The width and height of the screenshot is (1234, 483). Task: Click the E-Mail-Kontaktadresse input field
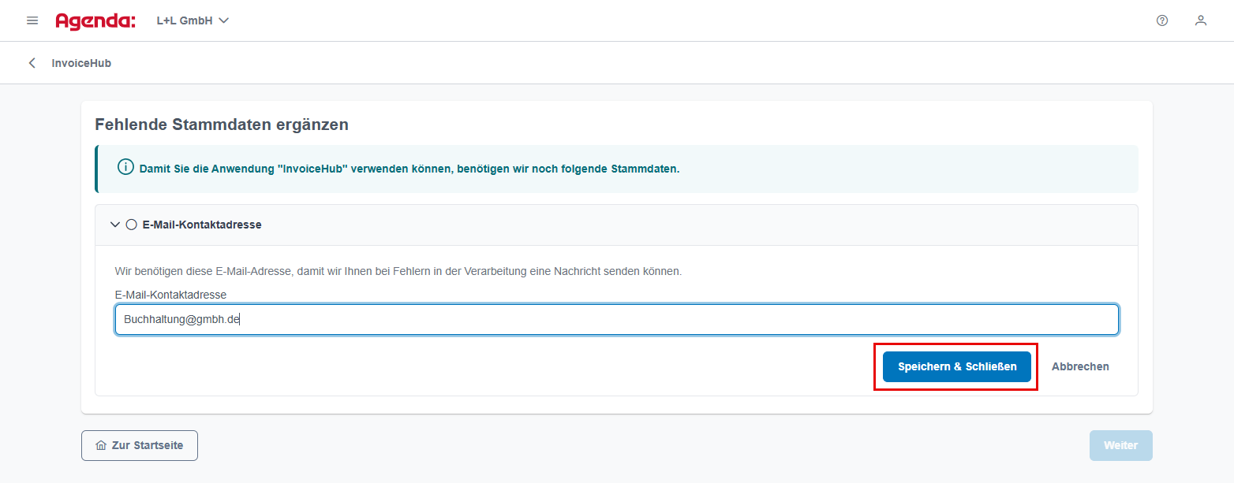(616, 320)
